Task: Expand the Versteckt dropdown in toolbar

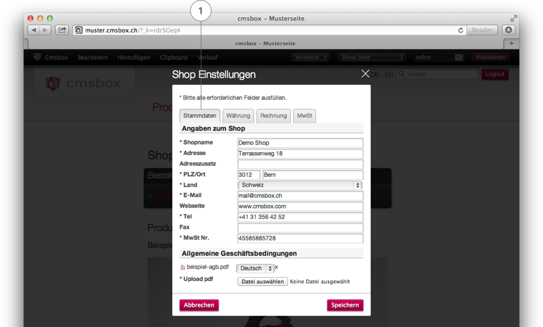Action: [x=310, y=58]
